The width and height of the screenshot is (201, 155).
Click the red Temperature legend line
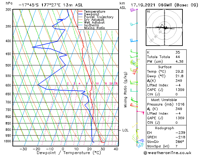(x=81, y=11)
